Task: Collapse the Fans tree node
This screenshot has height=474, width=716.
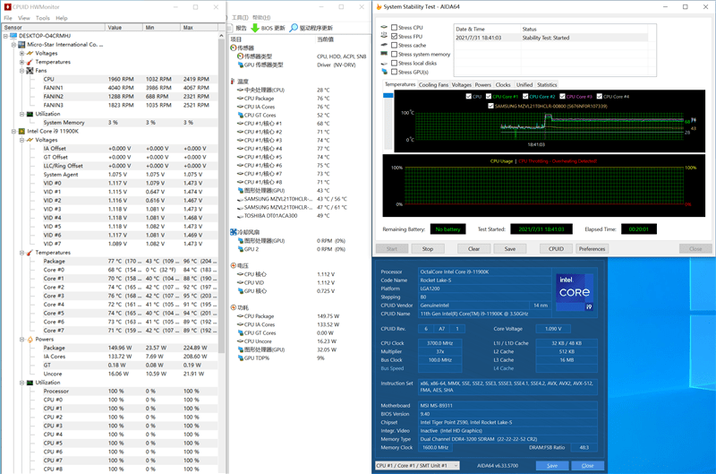Action: [21, 71]
